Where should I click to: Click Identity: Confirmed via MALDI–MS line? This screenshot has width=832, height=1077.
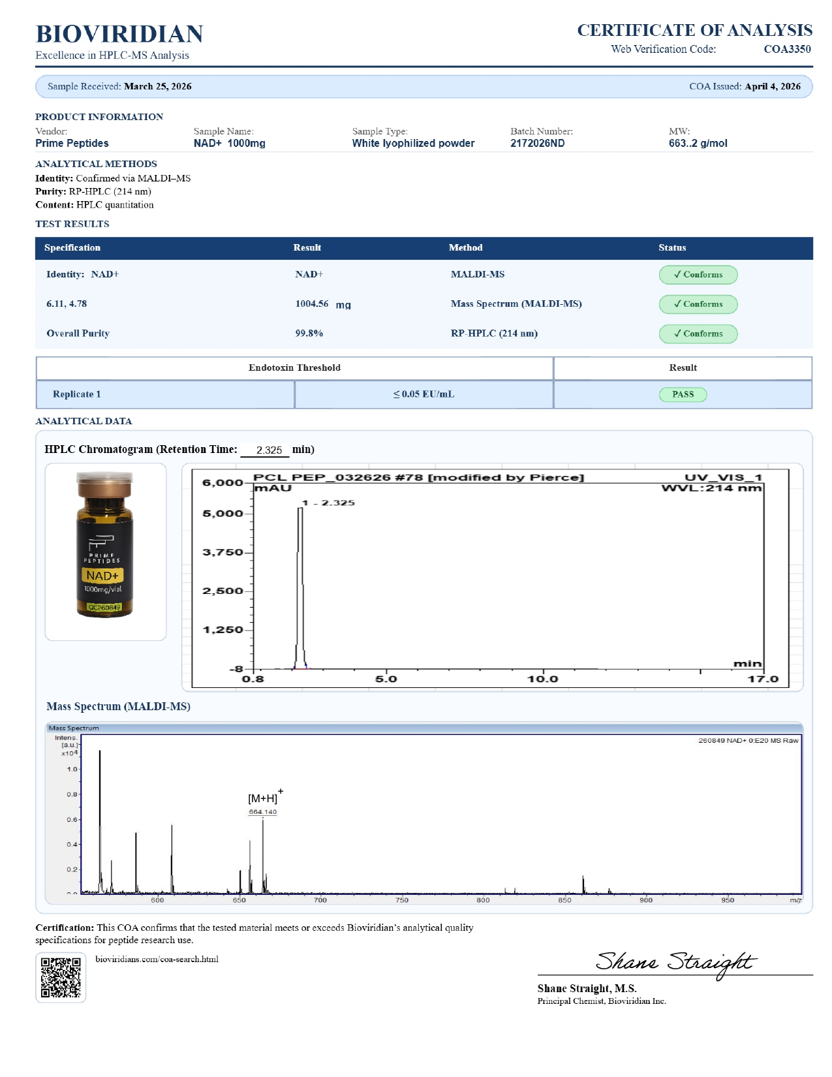point(113,178)
